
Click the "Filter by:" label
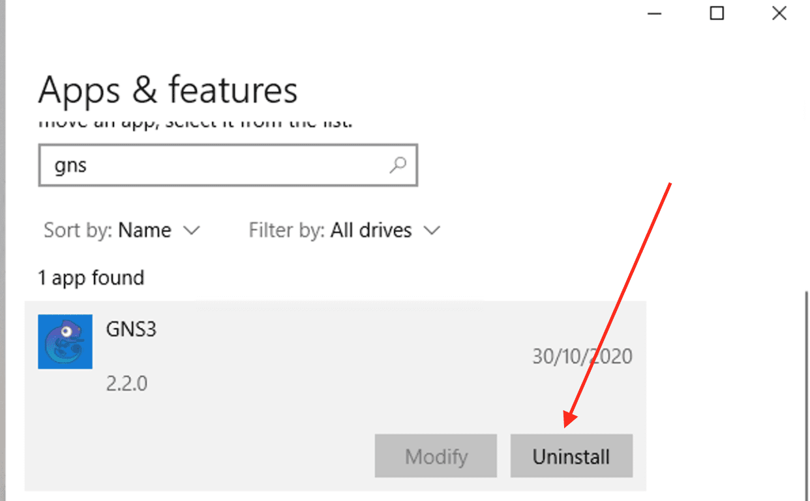(x=286, y=230)
